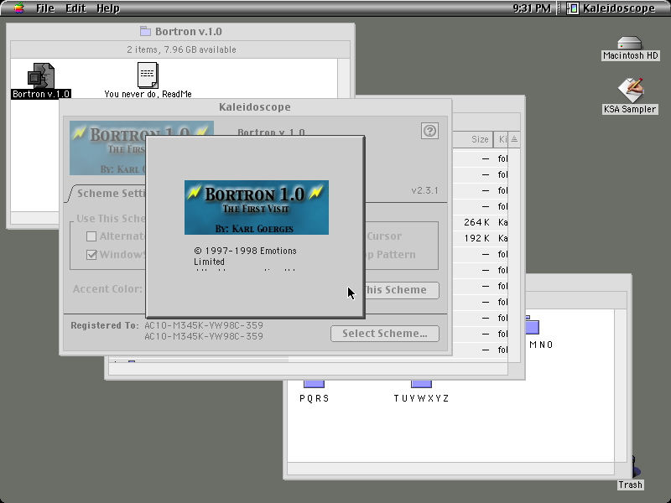Viewport: 671px width, 503px height.
Task: Toggle the Alternate checkbox in Scheme Settings
Action: [x=91, y=236]
